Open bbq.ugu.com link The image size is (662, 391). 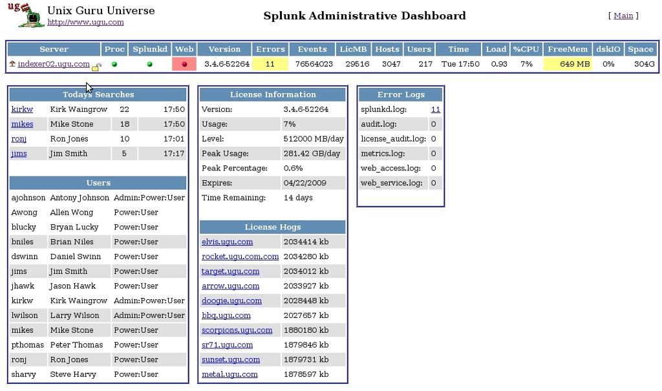pyautogui.click(x=226, y=316)
